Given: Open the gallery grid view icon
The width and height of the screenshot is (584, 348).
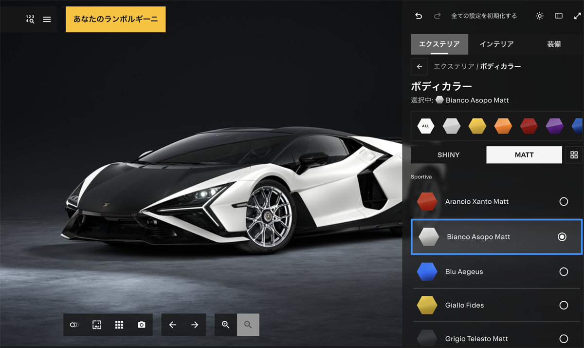Looking at the screenshot, I should click(x=119, y=325).
